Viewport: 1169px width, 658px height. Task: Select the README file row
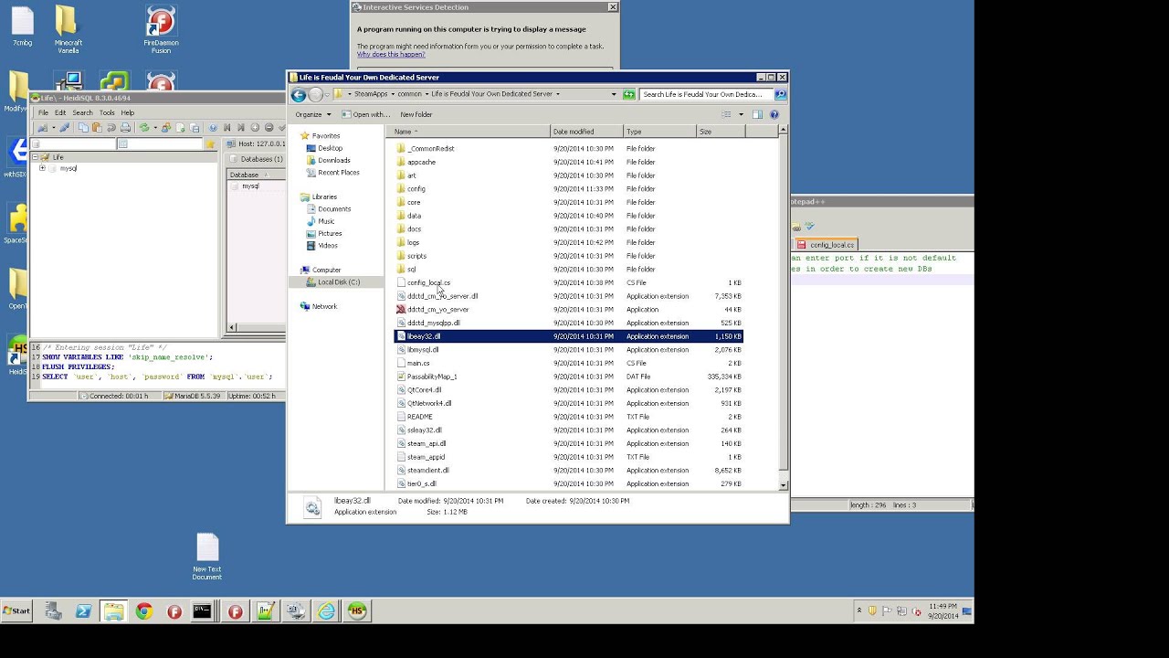click(568, 417)
